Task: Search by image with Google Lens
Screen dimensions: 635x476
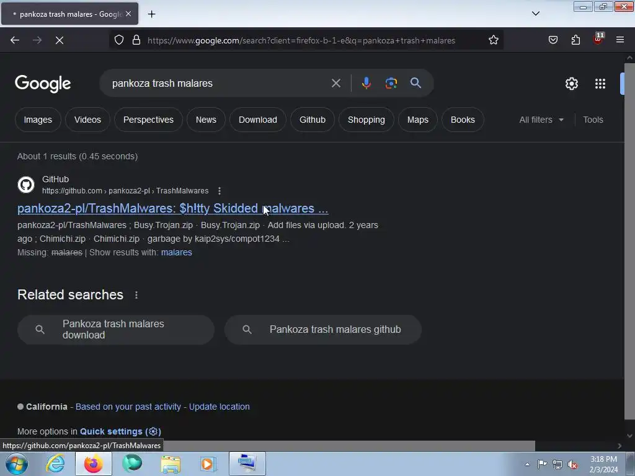Action: pyautogui.click(x=391, y=83)
